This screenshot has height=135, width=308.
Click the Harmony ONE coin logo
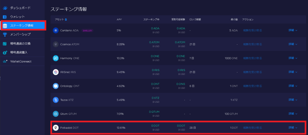point(56,58)
